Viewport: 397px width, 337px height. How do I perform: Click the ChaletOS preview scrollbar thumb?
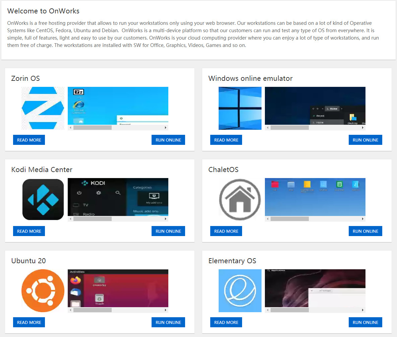(x=290, y=219)
